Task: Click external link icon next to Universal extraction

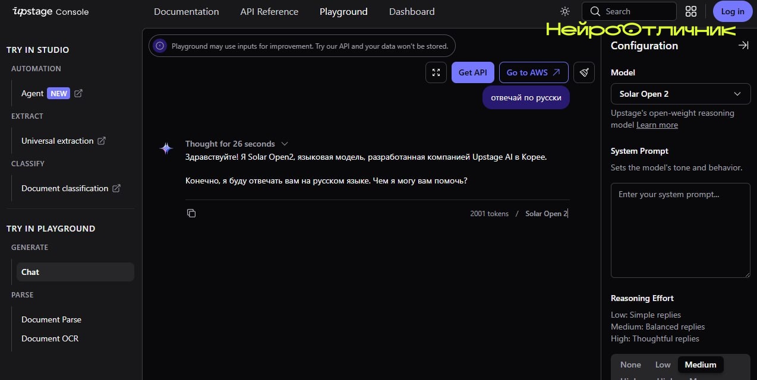Action: coord(102,141)
